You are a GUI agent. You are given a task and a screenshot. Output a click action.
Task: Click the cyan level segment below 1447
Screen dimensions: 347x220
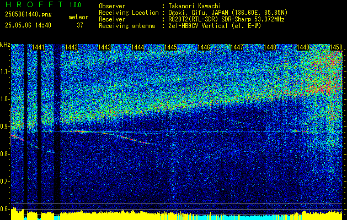coord(237,217)
